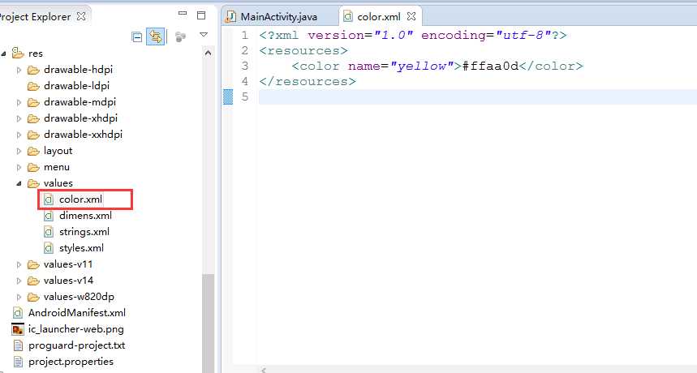
Task: Close the color.xml editor tab
Action: tap(411, 16)
